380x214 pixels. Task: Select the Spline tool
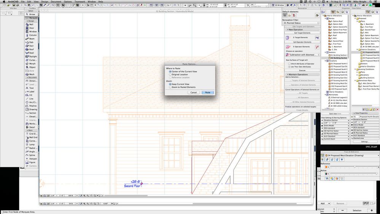[x=31, y=155]
